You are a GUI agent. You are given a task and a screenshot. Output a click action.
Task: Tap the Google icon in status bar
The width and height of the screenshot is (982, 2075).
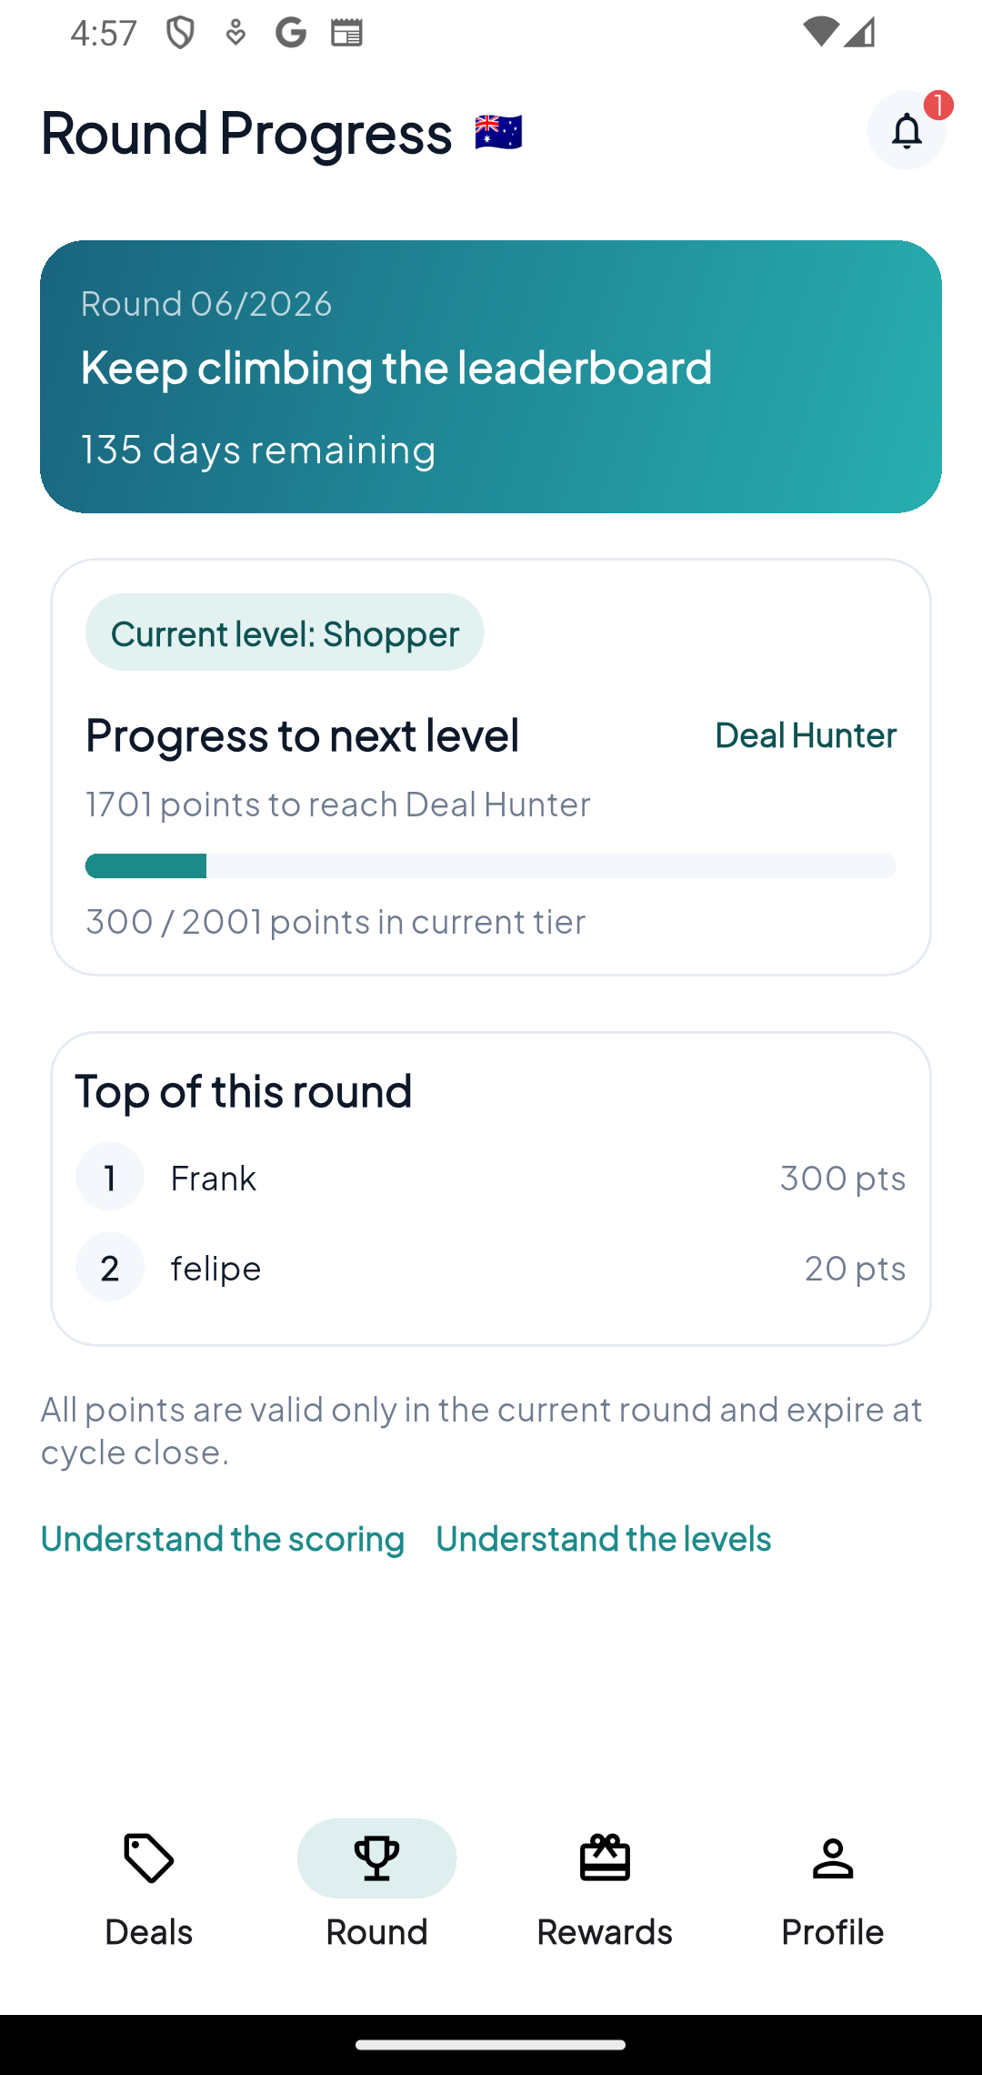[291, 34]
